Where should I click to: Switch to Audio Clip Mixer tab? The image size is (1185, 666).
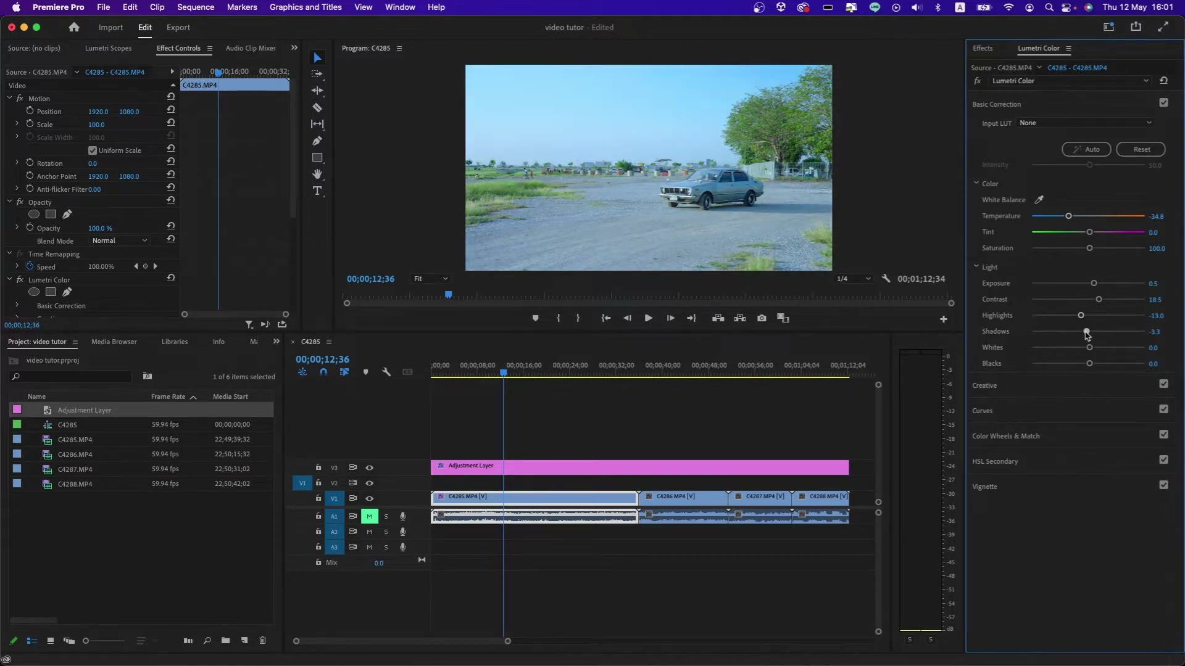tap(251, 48)
